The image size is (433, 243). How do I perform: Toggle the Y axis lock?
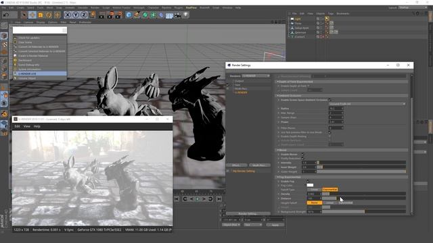(x=76, y=15)
